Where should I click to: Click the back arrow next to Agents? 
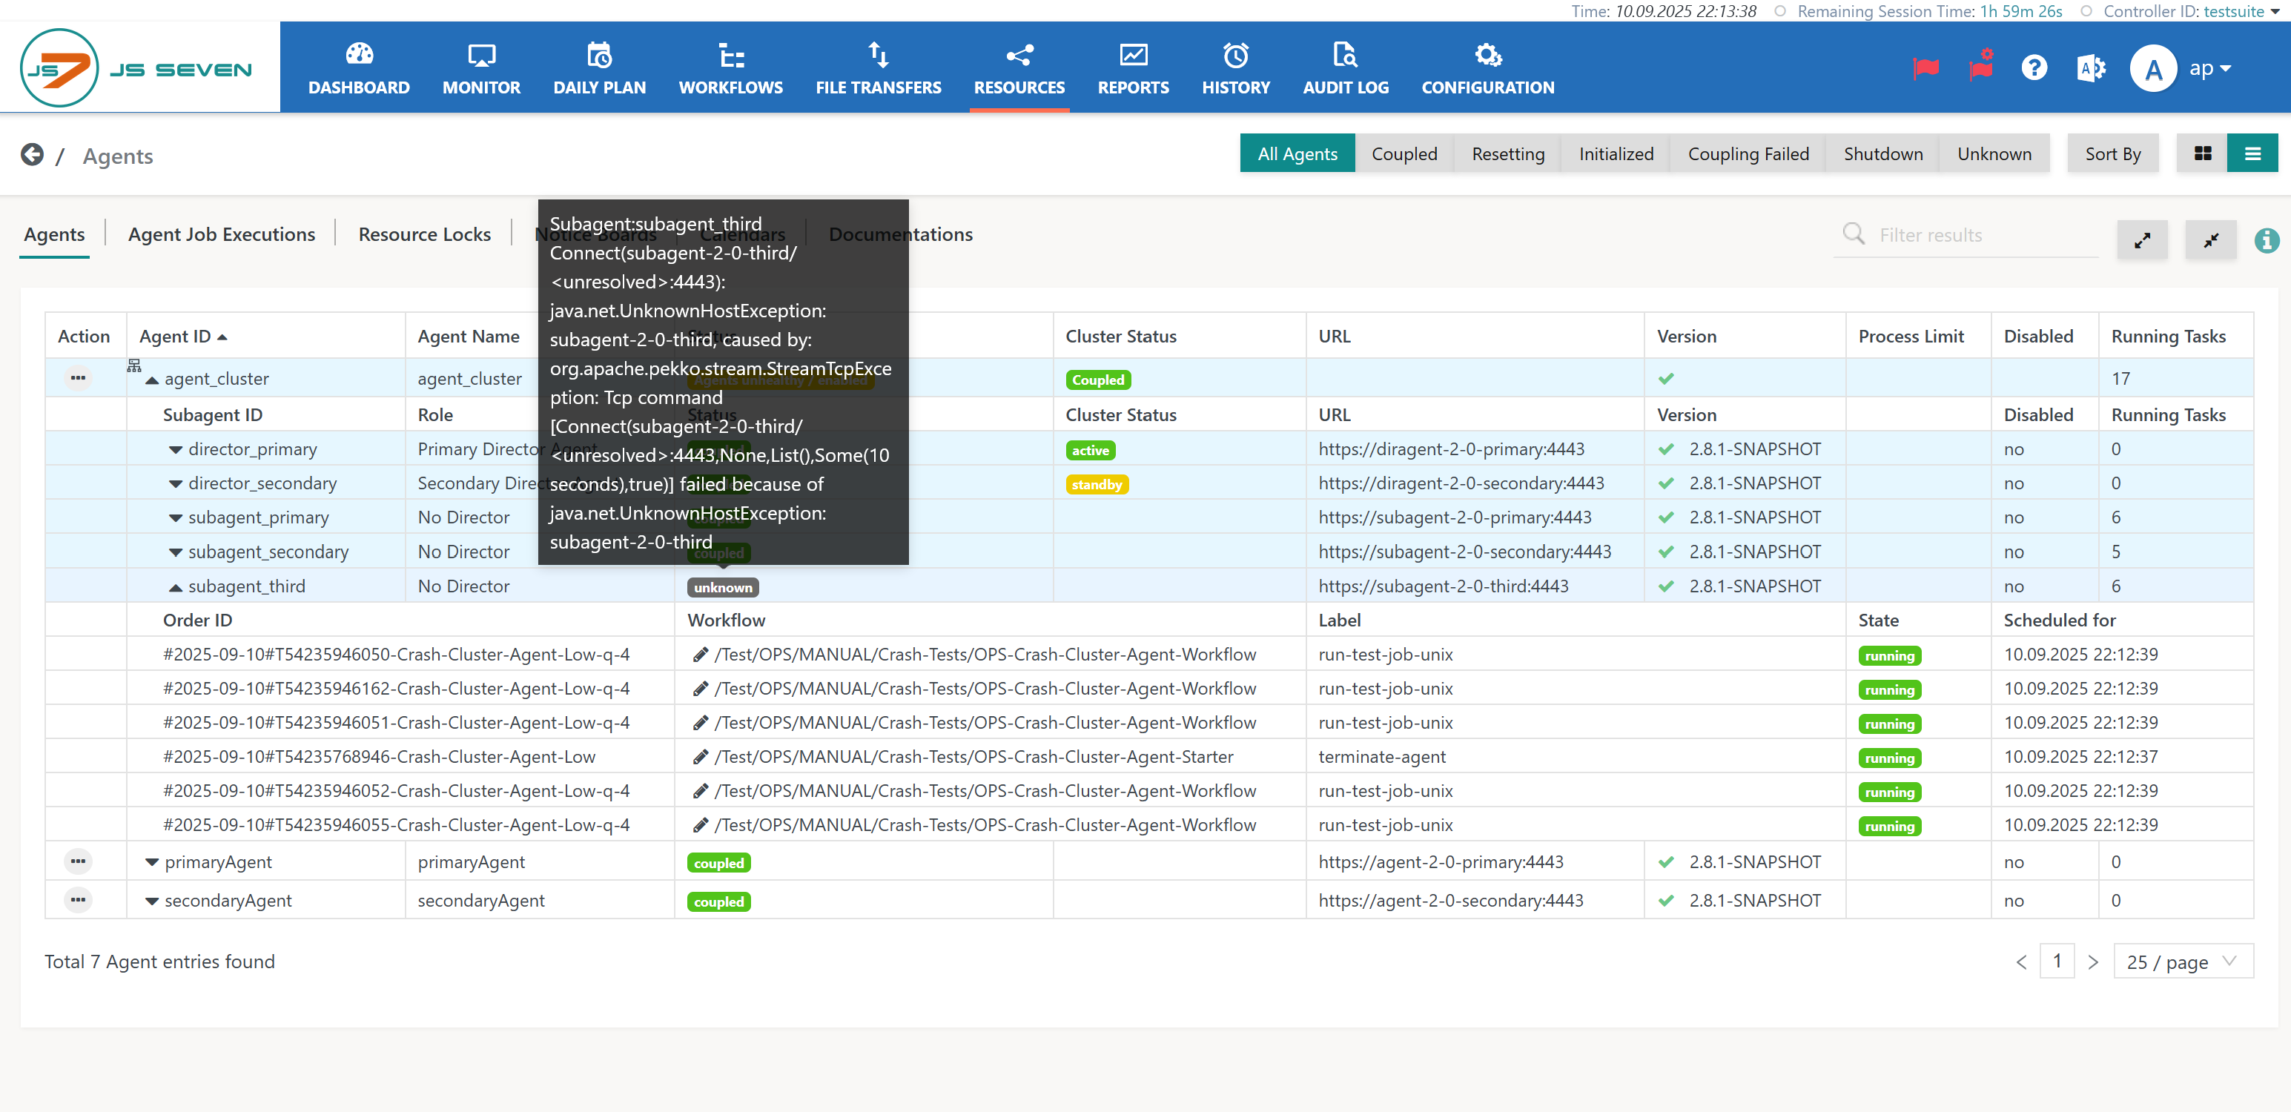coord(32,155)
